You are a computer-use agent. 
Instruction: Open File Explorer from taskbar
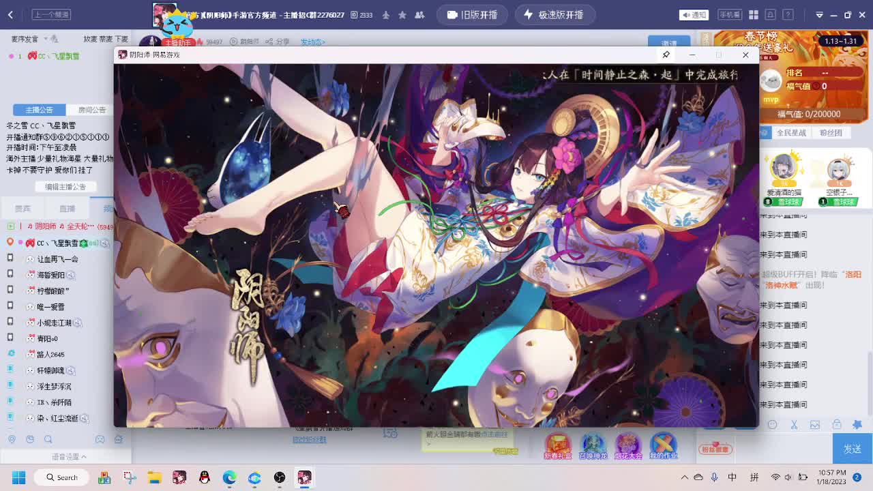154,477
